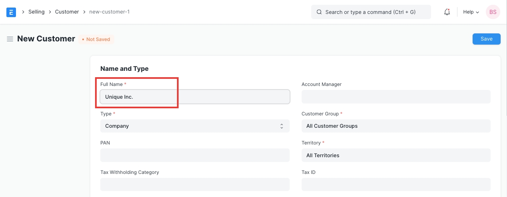Click the ERPNext home logo icon
Viewport: 507px width, 197px height.
click(11, 12)
